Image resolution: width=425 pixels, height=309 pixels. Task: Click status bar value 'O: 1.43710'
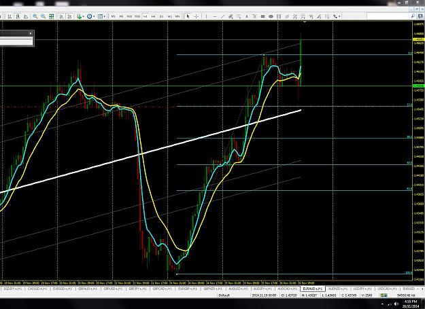(x=289, y=295)
